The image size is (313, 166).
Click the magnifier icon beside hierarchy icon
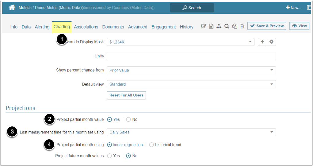pyautogui.click(x=227, y=26)
